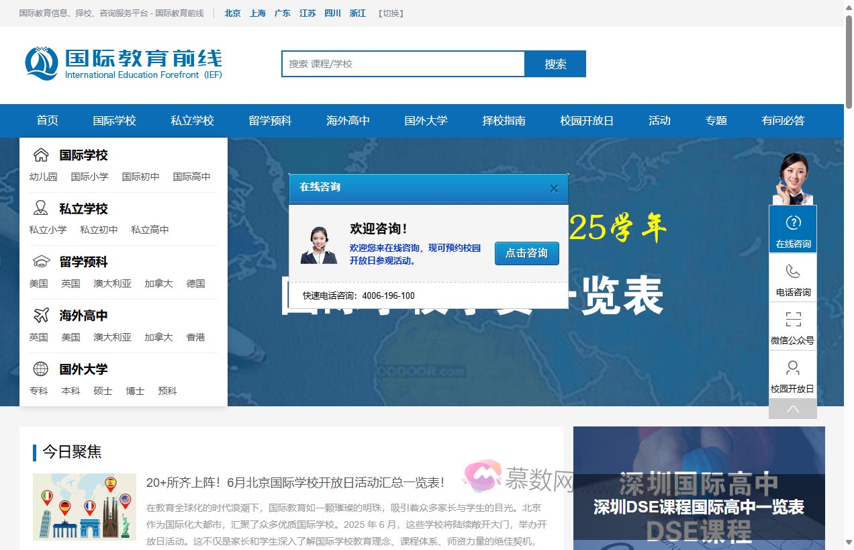Image resolution: width=854 pixels, height=550 pixels.
Task: Click the hat icon beside 留学预科
Action: (40, 262)
